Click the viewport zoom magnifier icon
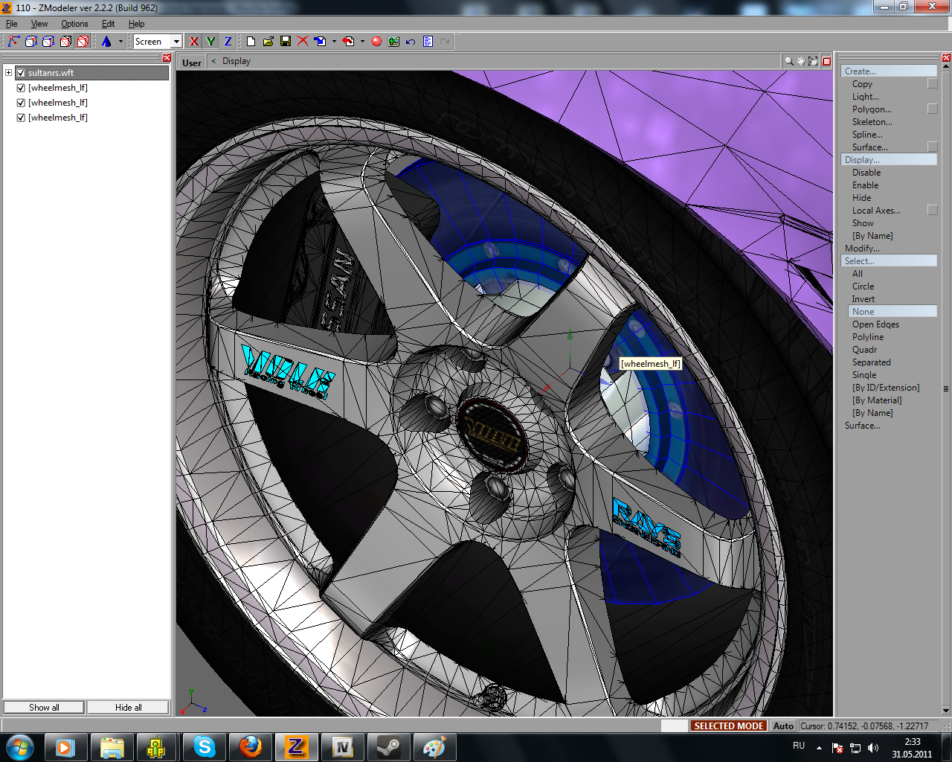 (x=789, y=61)
